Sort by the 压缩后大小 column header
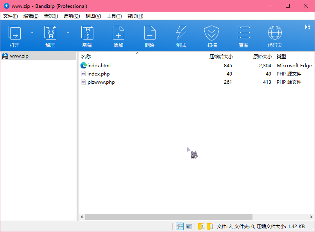The width and height of the screenshot is (315, 232). (x=220, y=56)
